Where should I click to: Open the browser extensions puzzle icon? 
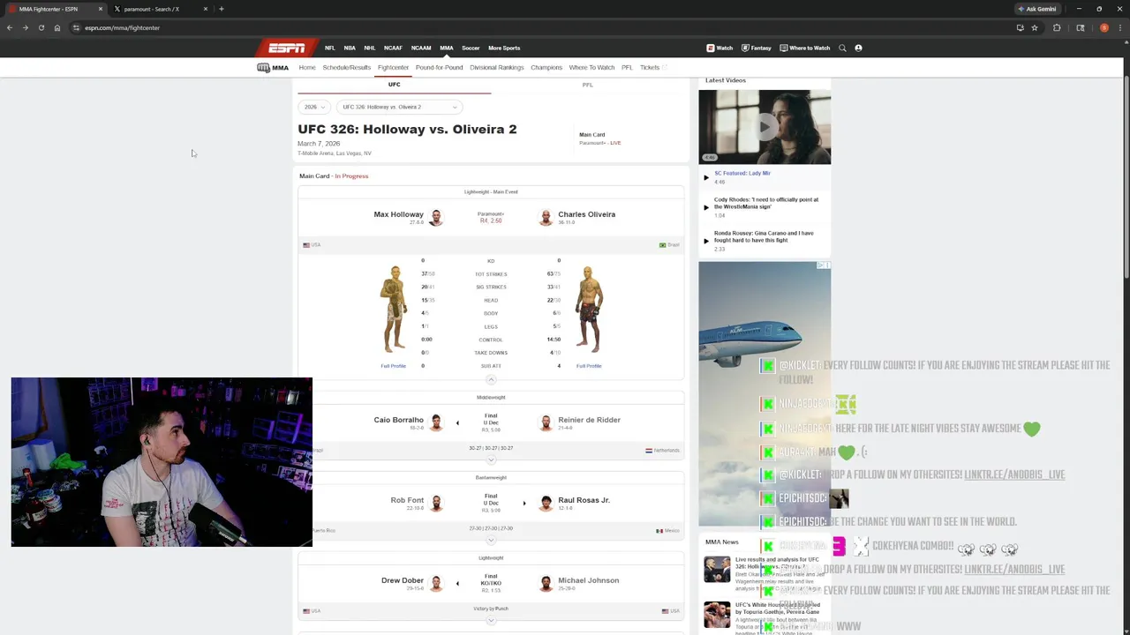[x=1057, y=27]
